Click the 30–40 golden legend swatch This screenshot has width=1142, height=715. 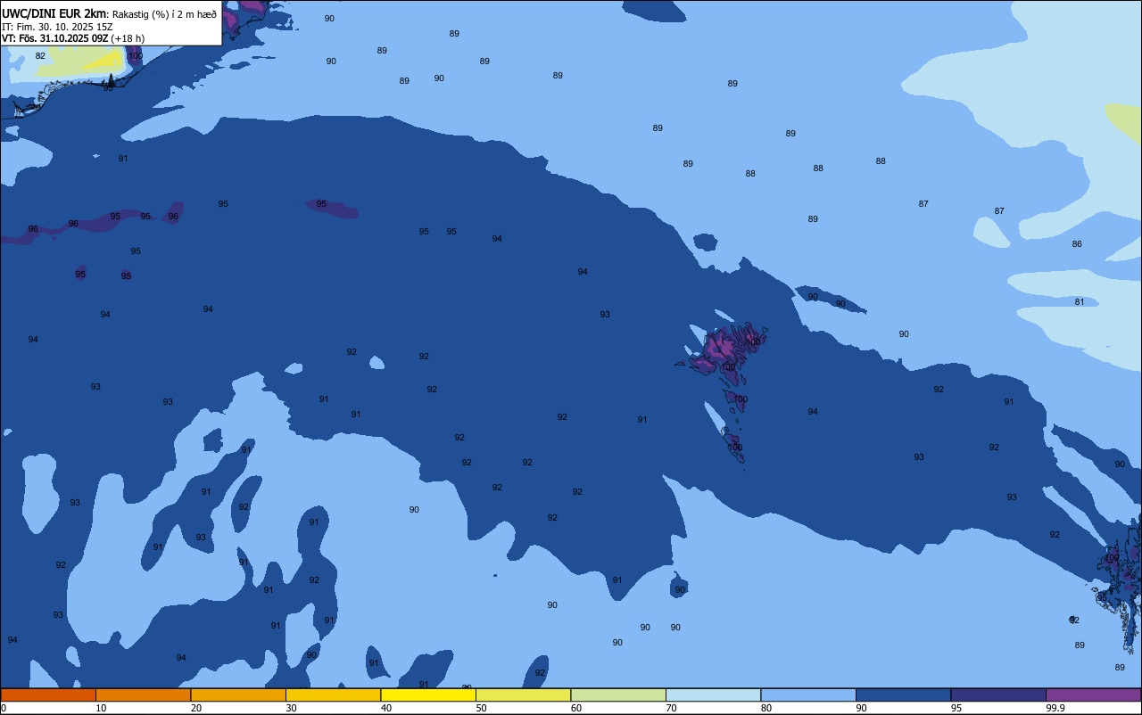(x=333, y=694)
